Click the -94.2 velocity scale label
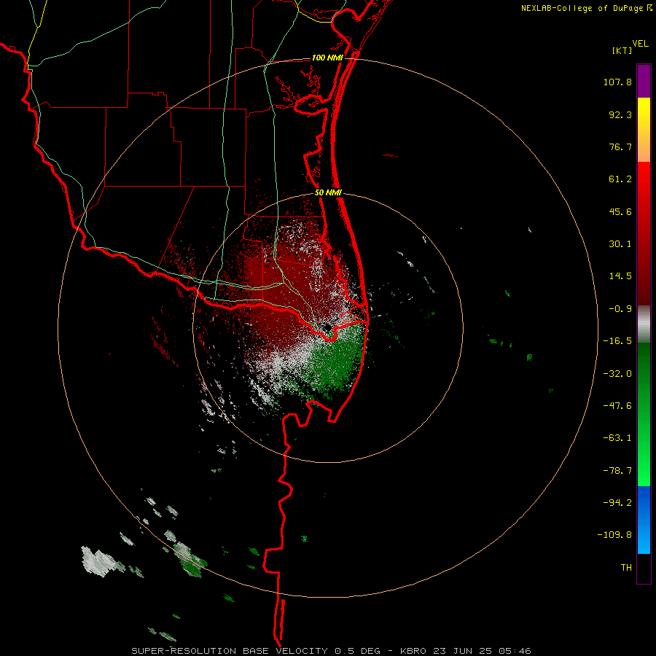The width and height of the screenshot is (656, 656). (x=617, y=503)
